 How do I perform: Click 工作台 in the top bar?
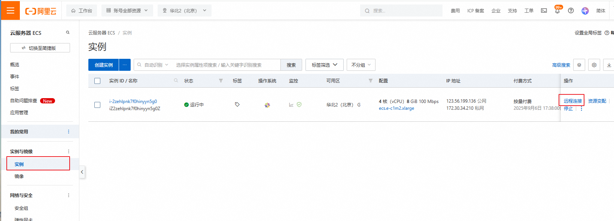(x=82, y=10)
